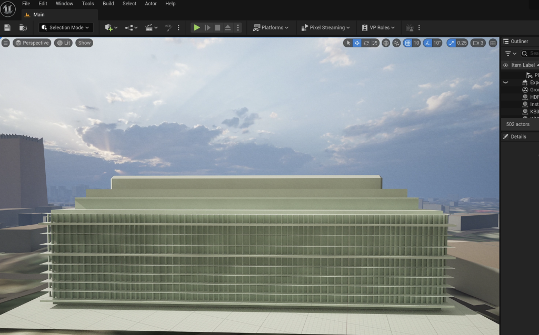The image size is (539, 335).
Task: Click the Eject button in play controls
Action: (x=227, y=27)
